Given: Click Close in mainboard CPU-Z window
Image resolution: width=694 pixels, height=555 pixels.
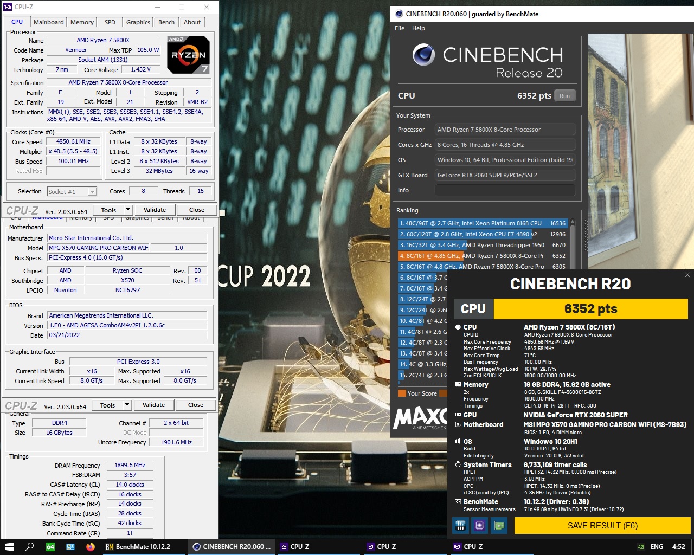Looking at the screenshot, I should 196,405.
